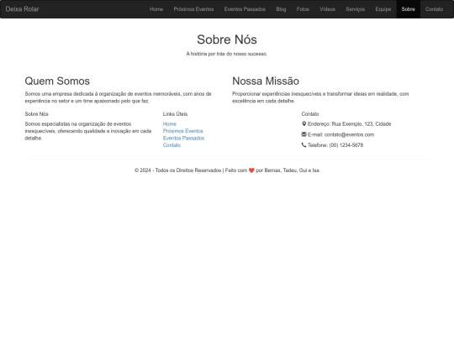Click the Links Úteis footer heading

pos(175,114)
